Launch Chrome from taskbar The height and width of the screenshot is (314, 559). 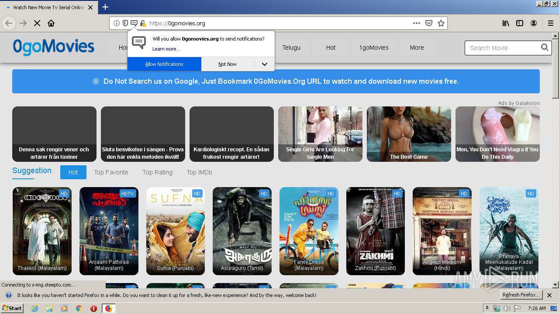coord(79,308)
